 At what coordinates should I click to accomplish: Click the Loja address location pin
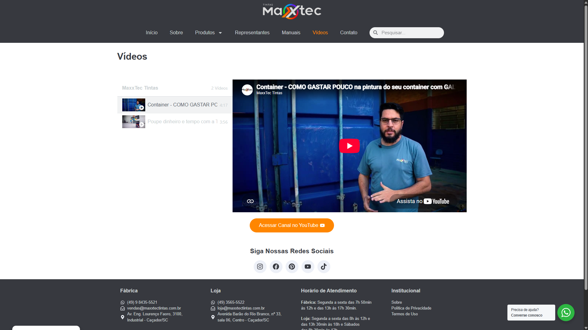[x=213, y=317]
